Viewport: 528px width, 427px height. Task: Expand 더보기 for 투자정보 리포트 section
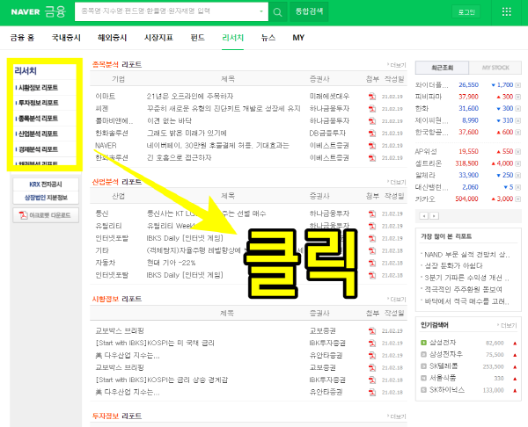(397, 416)
